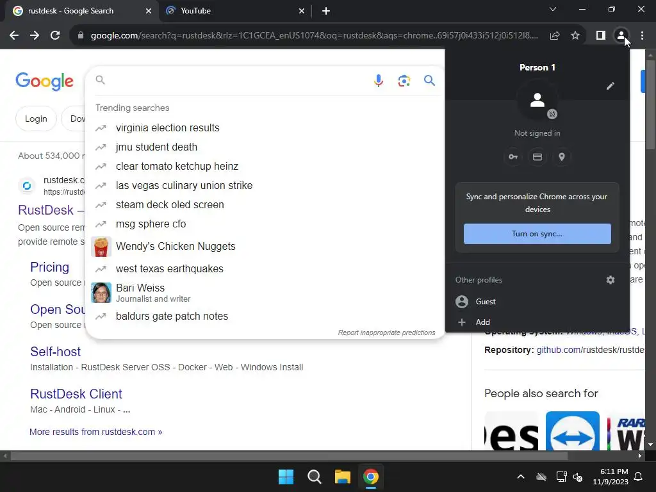
Task: Search by image with Google Lens
Action: coord(404,80)
